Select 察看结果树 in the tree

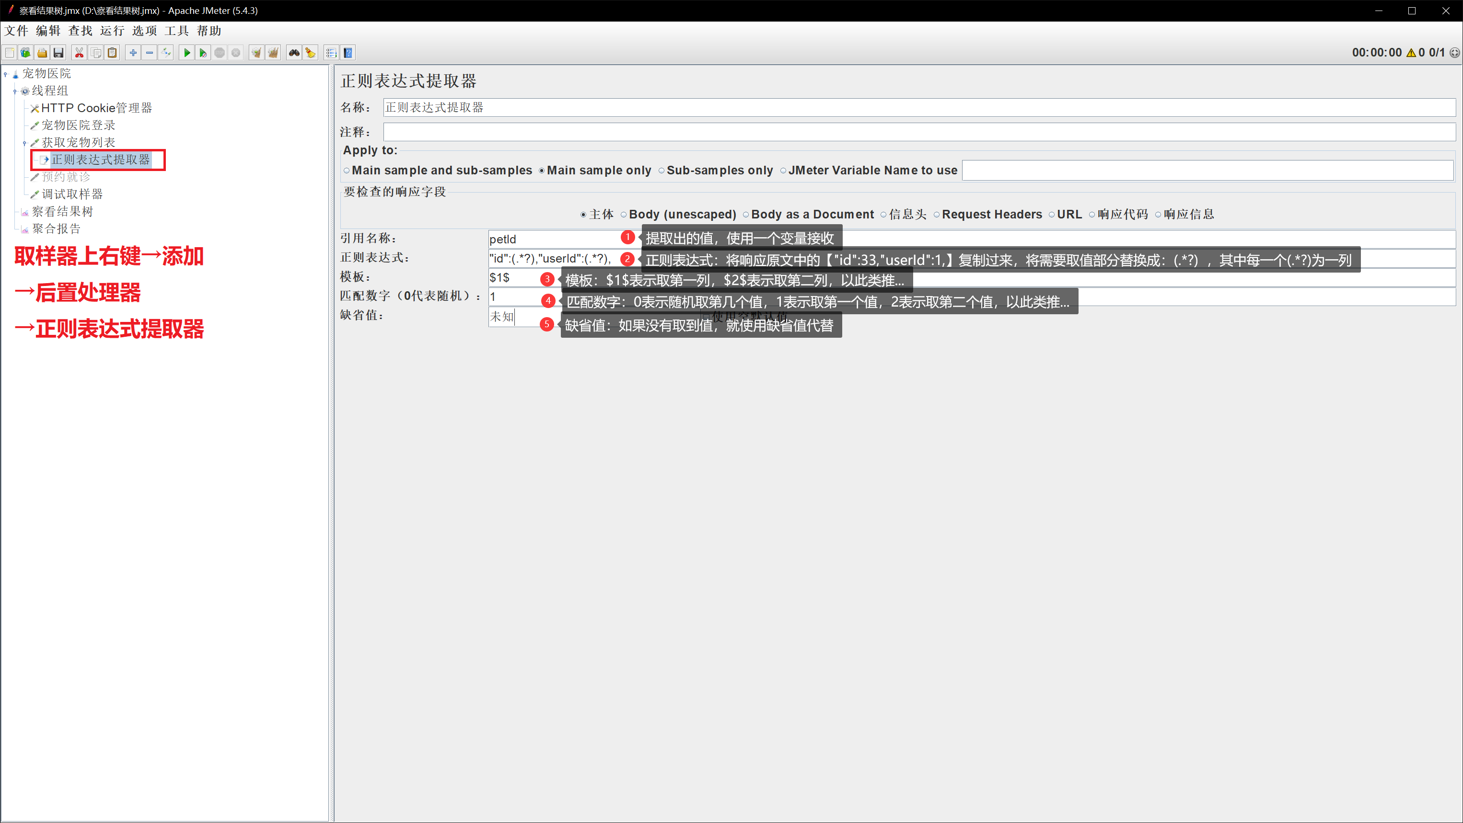[x=62, y=212]
